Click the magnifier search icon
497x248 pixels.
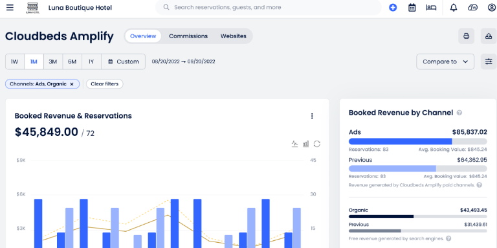(166, 7)
